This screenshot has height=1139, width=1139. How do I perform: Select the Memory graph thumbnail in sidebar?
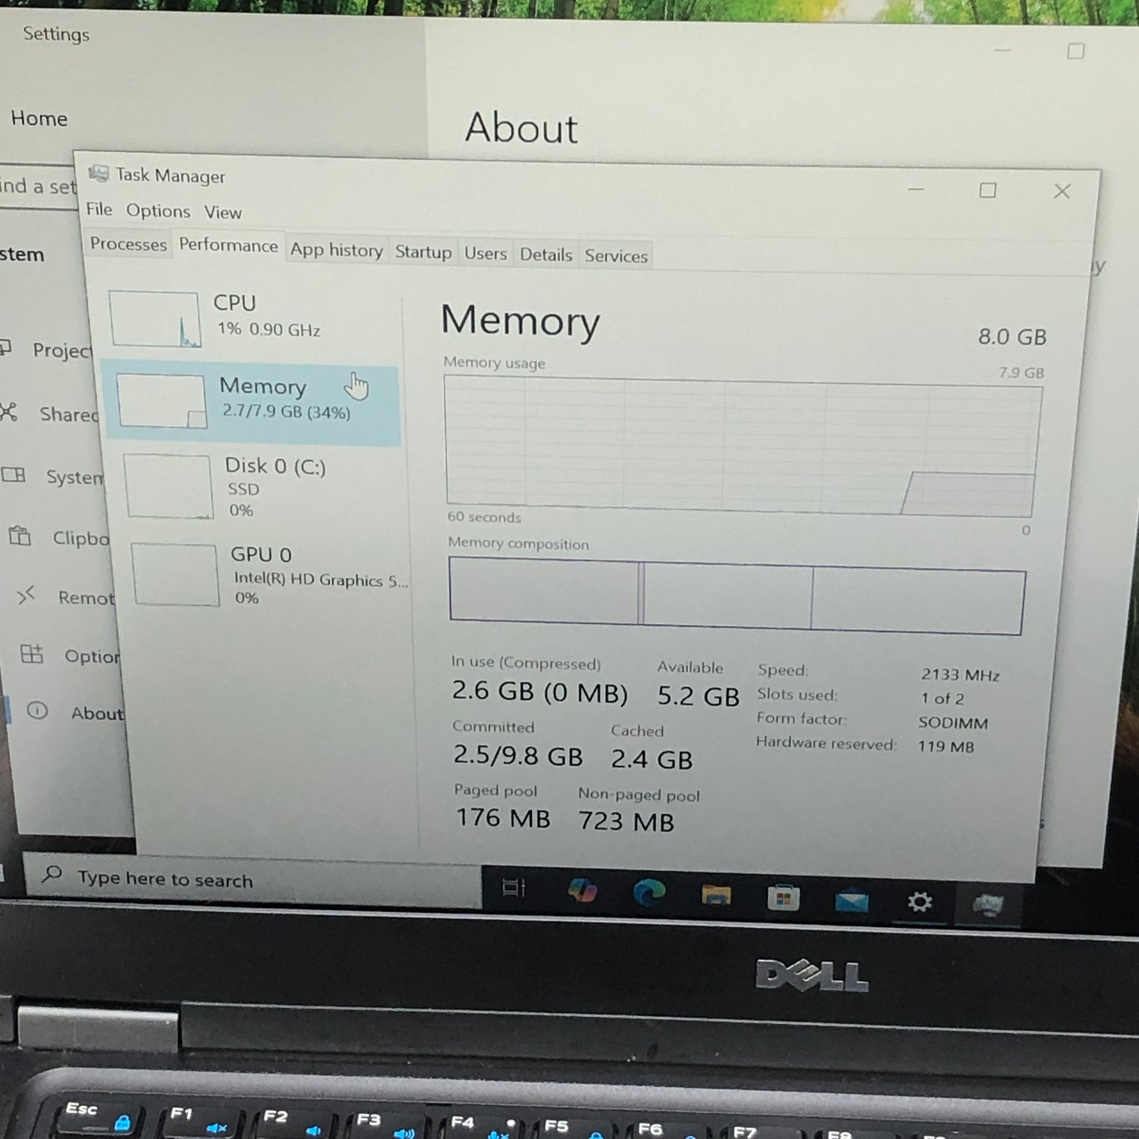tap(161, 401)
